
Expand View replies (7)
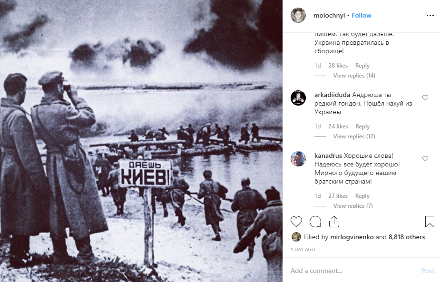[353, 206]
